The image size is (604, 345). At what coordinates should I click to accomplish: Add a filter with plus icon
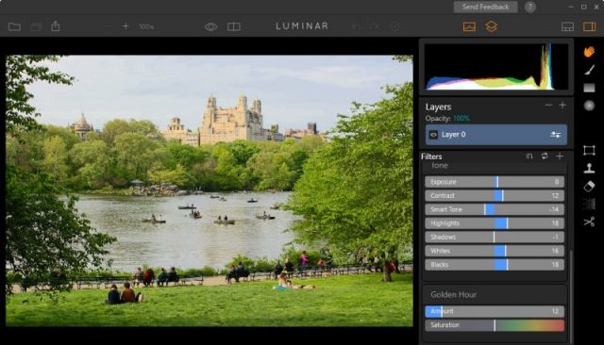(x=560, y=156)
